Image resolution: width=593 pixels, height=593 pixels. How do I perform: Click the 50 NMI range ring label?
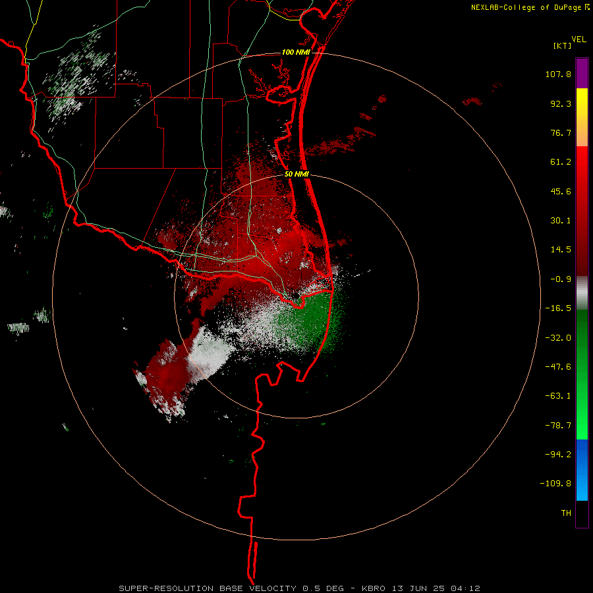click(x=296, y=175)
